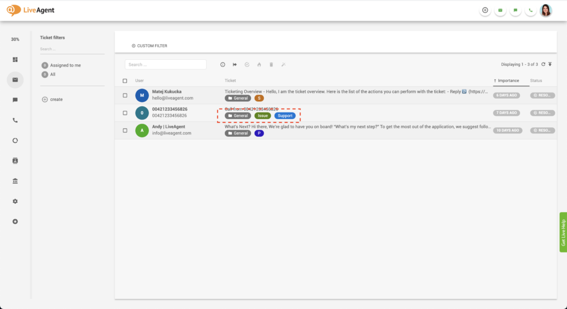This screenshot has width=567, height=309.
Task: Click create under Ticket filters
Action: tap(56, 100)
